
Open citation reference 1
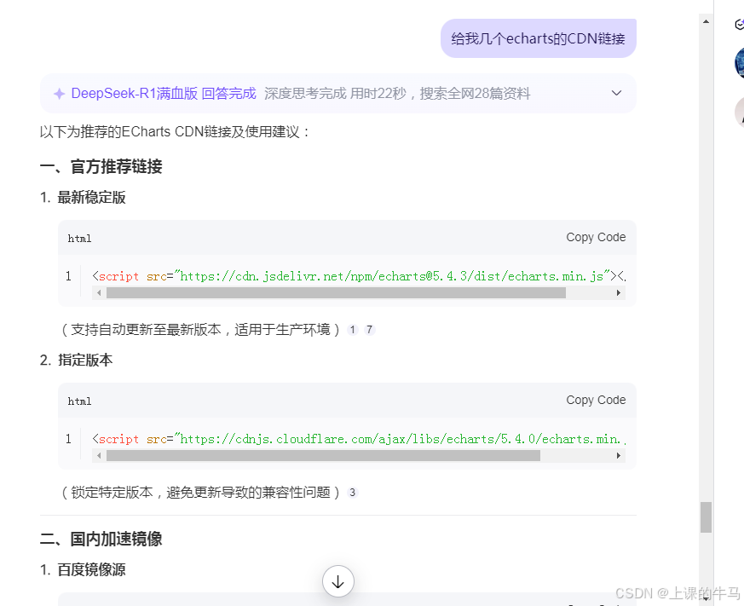(352, 329)
